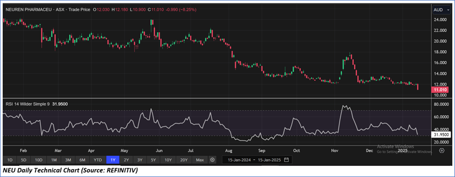Show the 20Y price history
Image resolution: width=455 pixels, height=177 pixels.
184,160
